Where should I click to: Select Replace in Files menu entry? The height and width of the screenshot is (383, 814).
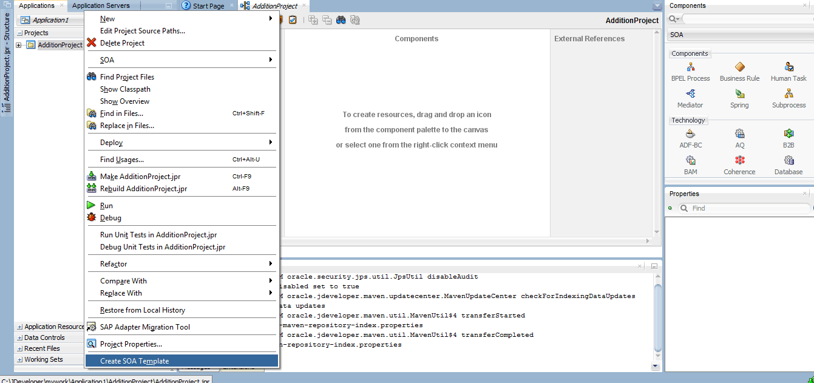click(x=181, y=125)
